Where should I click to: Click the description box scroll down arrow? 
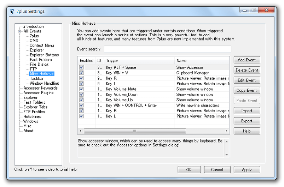pos(227,155)
